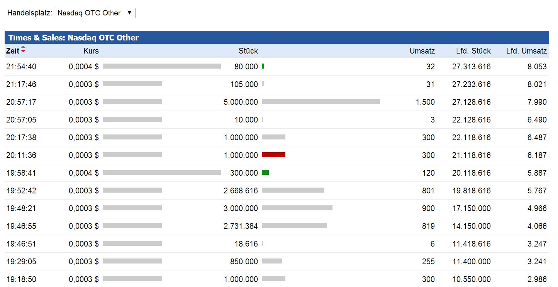
Task: Click the 22.128.616 Lfd. Stück value
Action: (472, 120)
